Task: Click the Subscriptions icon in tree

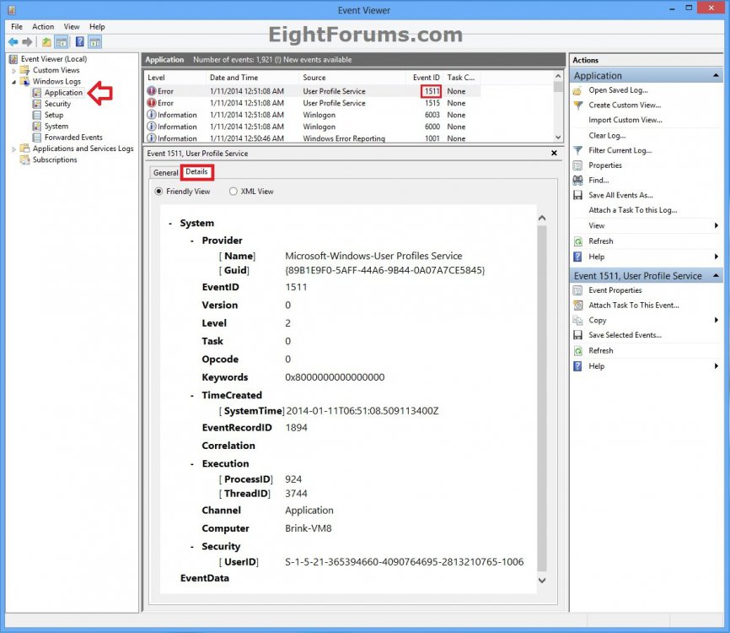Action: pyautogui.click(x=24, y=160)
